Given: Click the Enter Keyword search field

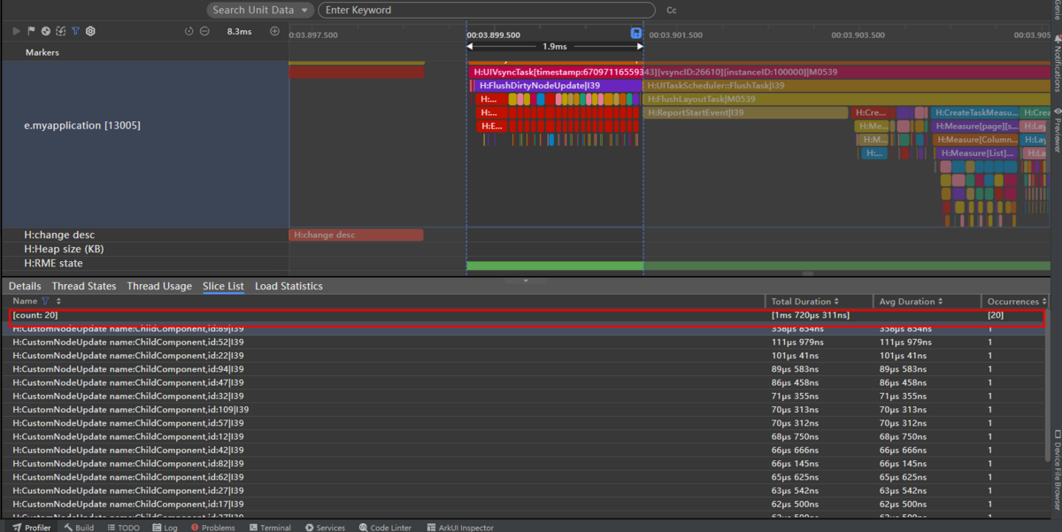Looking at the screenshot, I should 487,10.
